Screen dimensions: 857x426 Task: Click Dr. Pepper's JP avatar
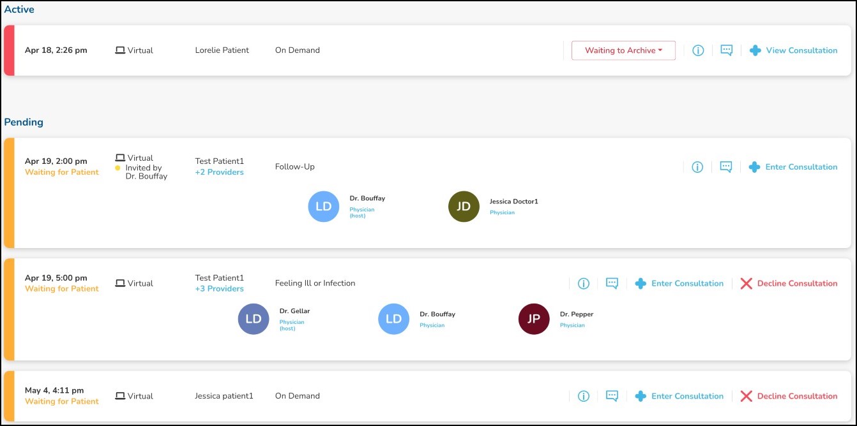coord(534,319)
